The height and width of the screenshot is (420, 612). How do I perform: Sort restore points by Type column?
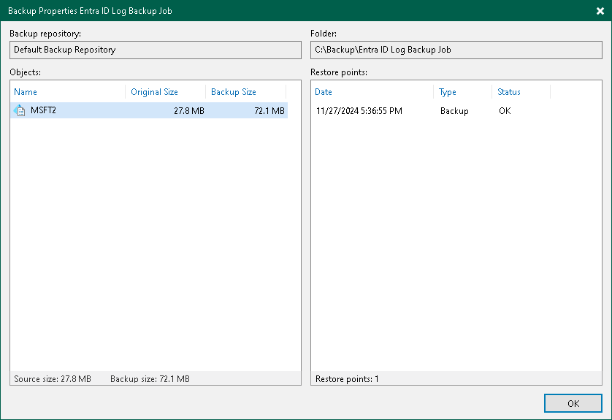pos(447,92)
